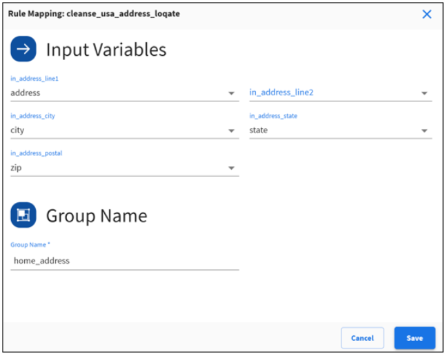
Task: Select the 'address' value field
Action: pyautogui.click(x=117, y=93)
